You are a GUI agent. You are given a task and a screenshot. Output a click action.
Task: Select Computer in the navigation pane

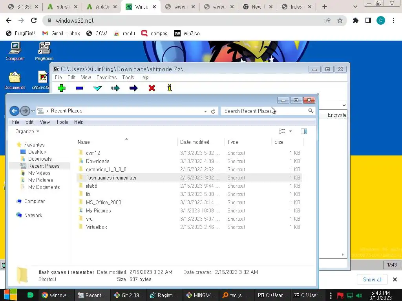coord(35,201)
